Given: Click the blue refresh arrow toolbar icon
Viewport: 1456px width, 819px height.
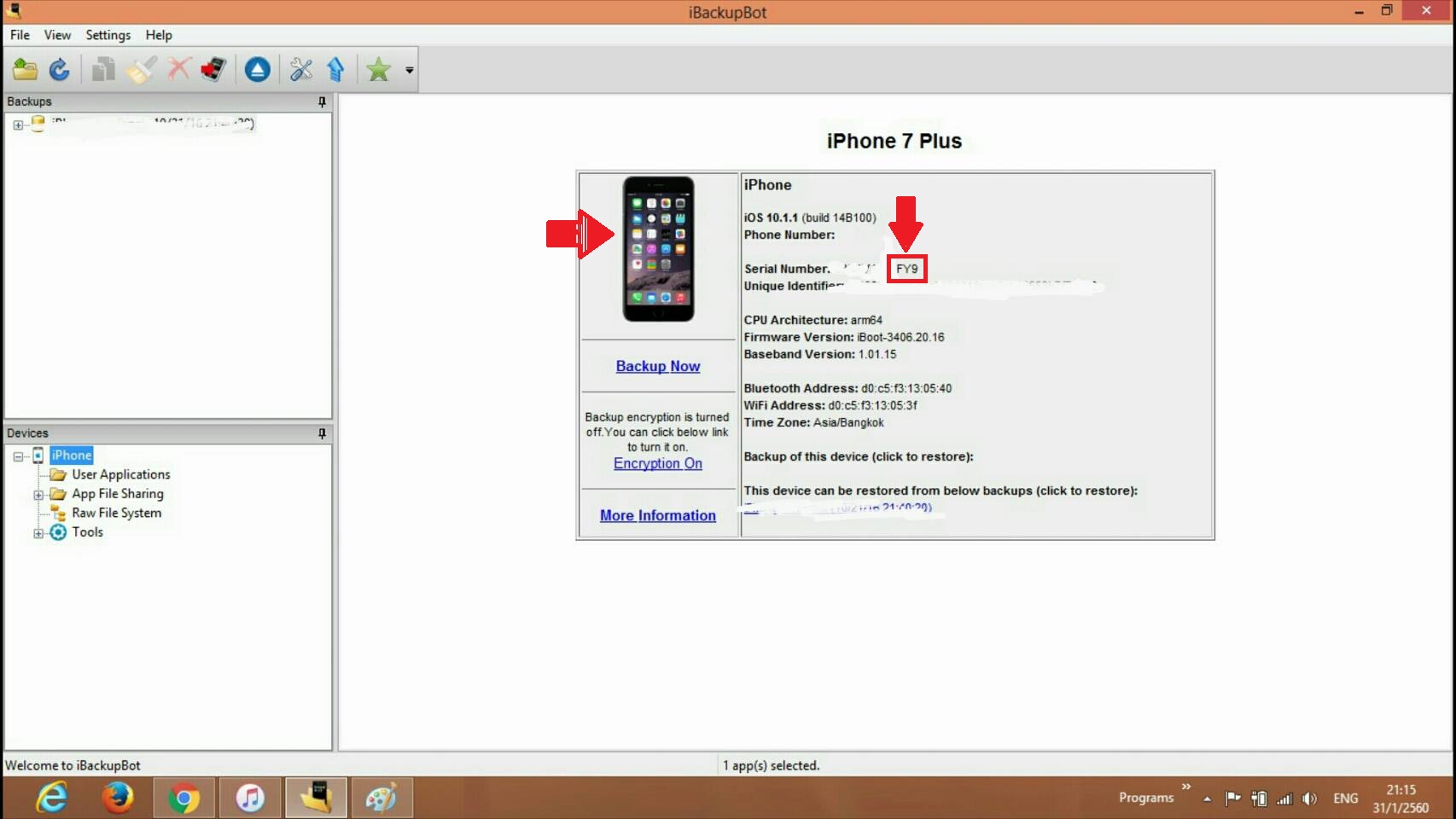Looking at the screenshot, I should [x=59, y=69].
